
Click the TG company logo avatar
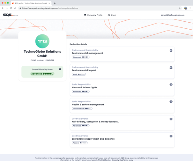click(42, 41)
